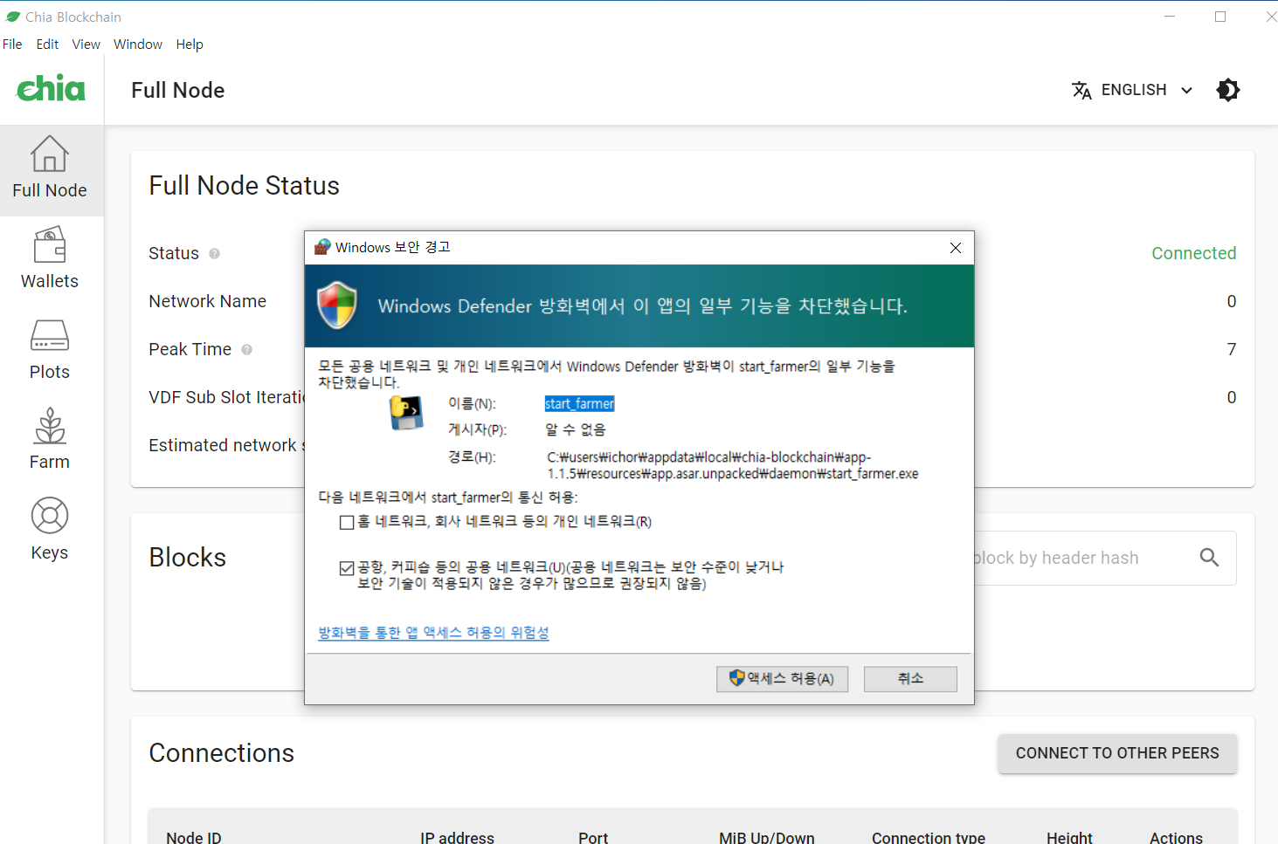Click the translate language icon

[1081, 90]
